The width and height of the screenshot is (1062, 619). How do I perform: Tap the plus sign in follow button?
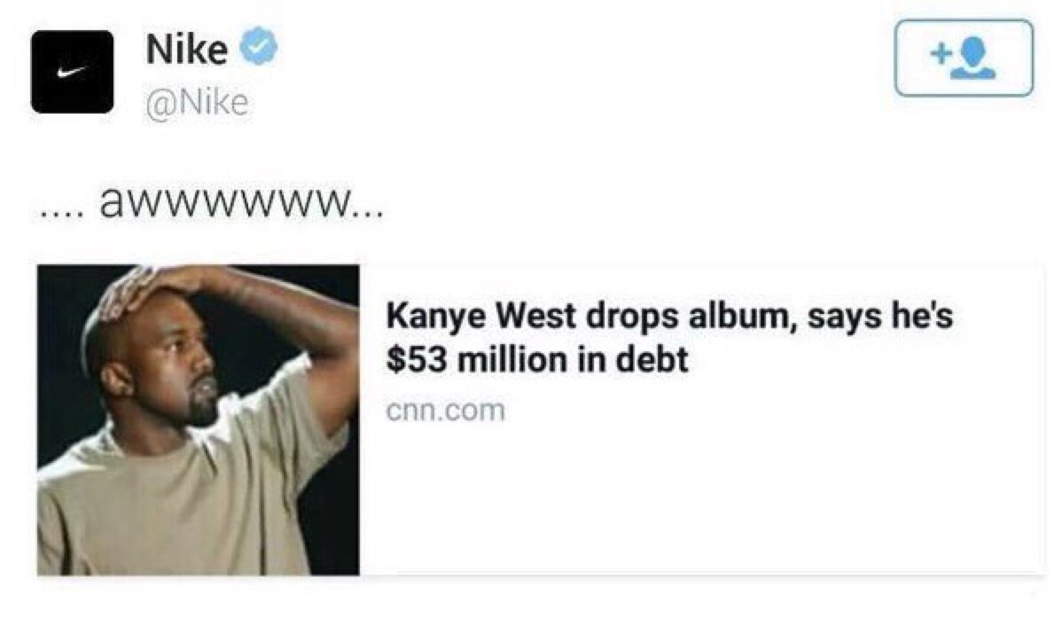coord(940,53)
